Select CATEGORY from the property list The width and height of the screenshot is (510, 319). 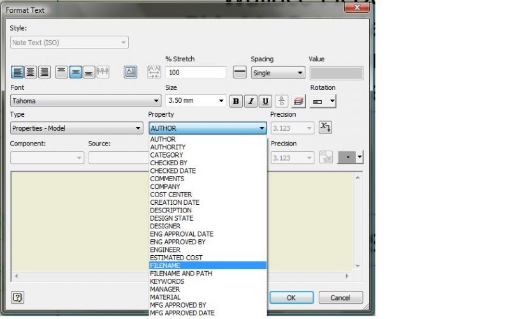click(208, 155)
